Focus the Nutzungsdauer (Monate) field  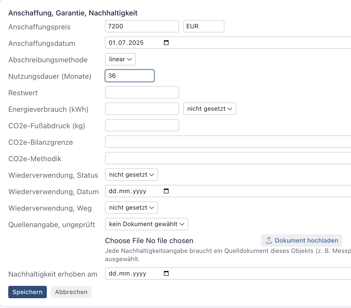pos(130,76)
